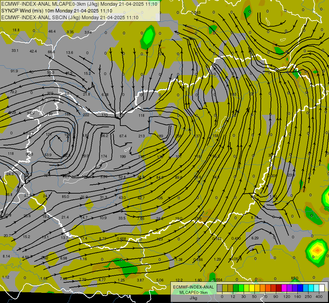Click the grid value 53.9

[48, 155]
